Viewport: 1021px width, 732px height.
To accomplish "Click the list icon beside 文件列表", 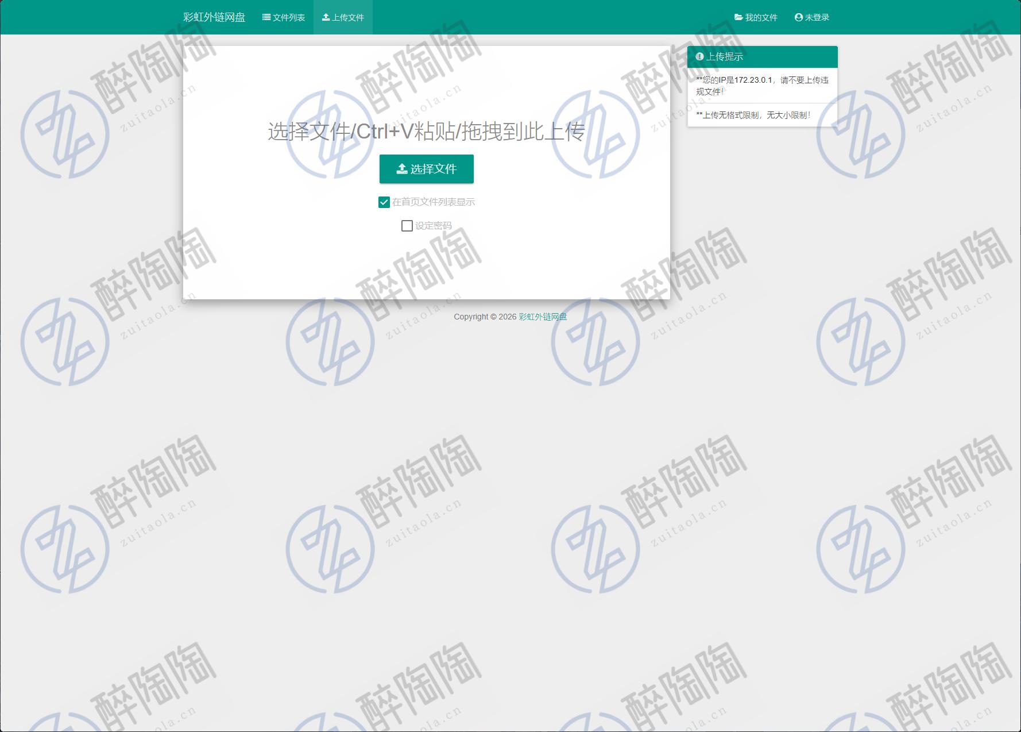I will point(266,17).
